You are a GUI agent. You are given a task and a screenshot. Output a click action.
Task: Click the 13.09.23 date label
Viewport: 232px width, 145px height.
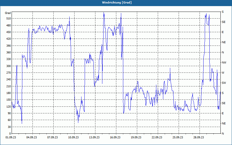[x=94, y=137]
